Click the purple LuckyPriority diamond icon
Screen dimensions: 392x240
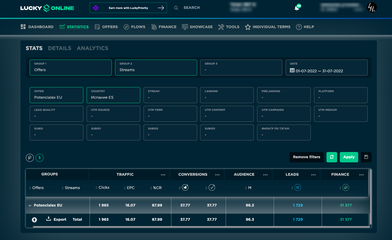(95, 8)
